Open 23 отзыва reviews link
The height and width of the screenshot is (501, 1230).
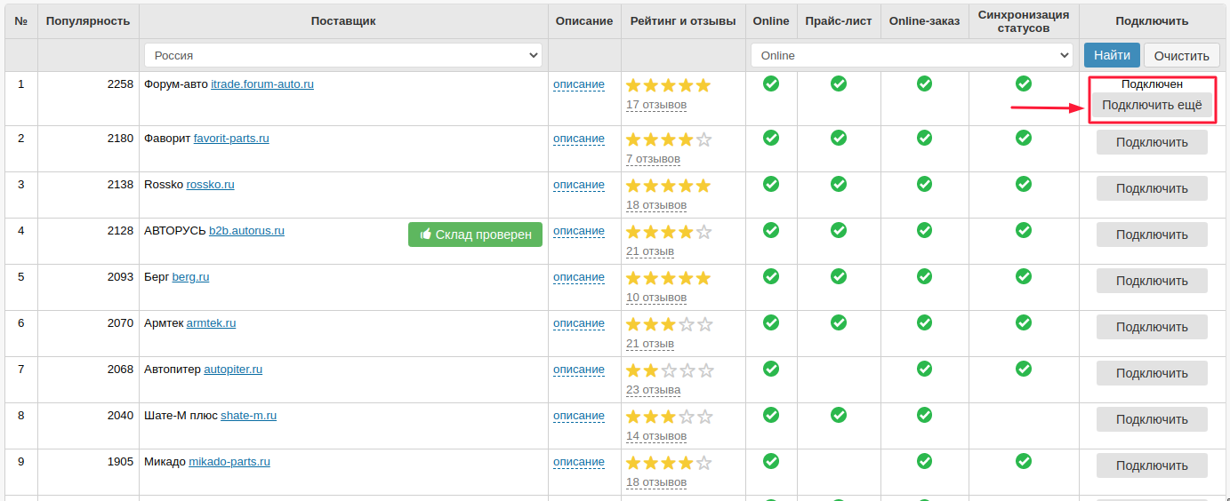click(x=653, y=390)
